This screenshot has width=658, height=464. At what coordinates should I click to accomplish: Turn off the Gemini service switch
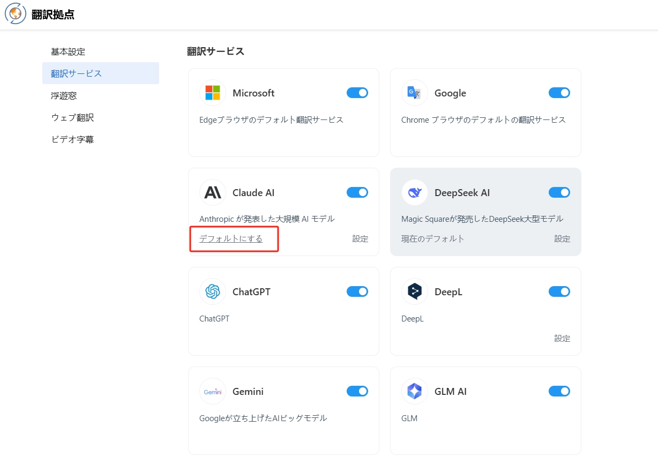tap(357, 391)
